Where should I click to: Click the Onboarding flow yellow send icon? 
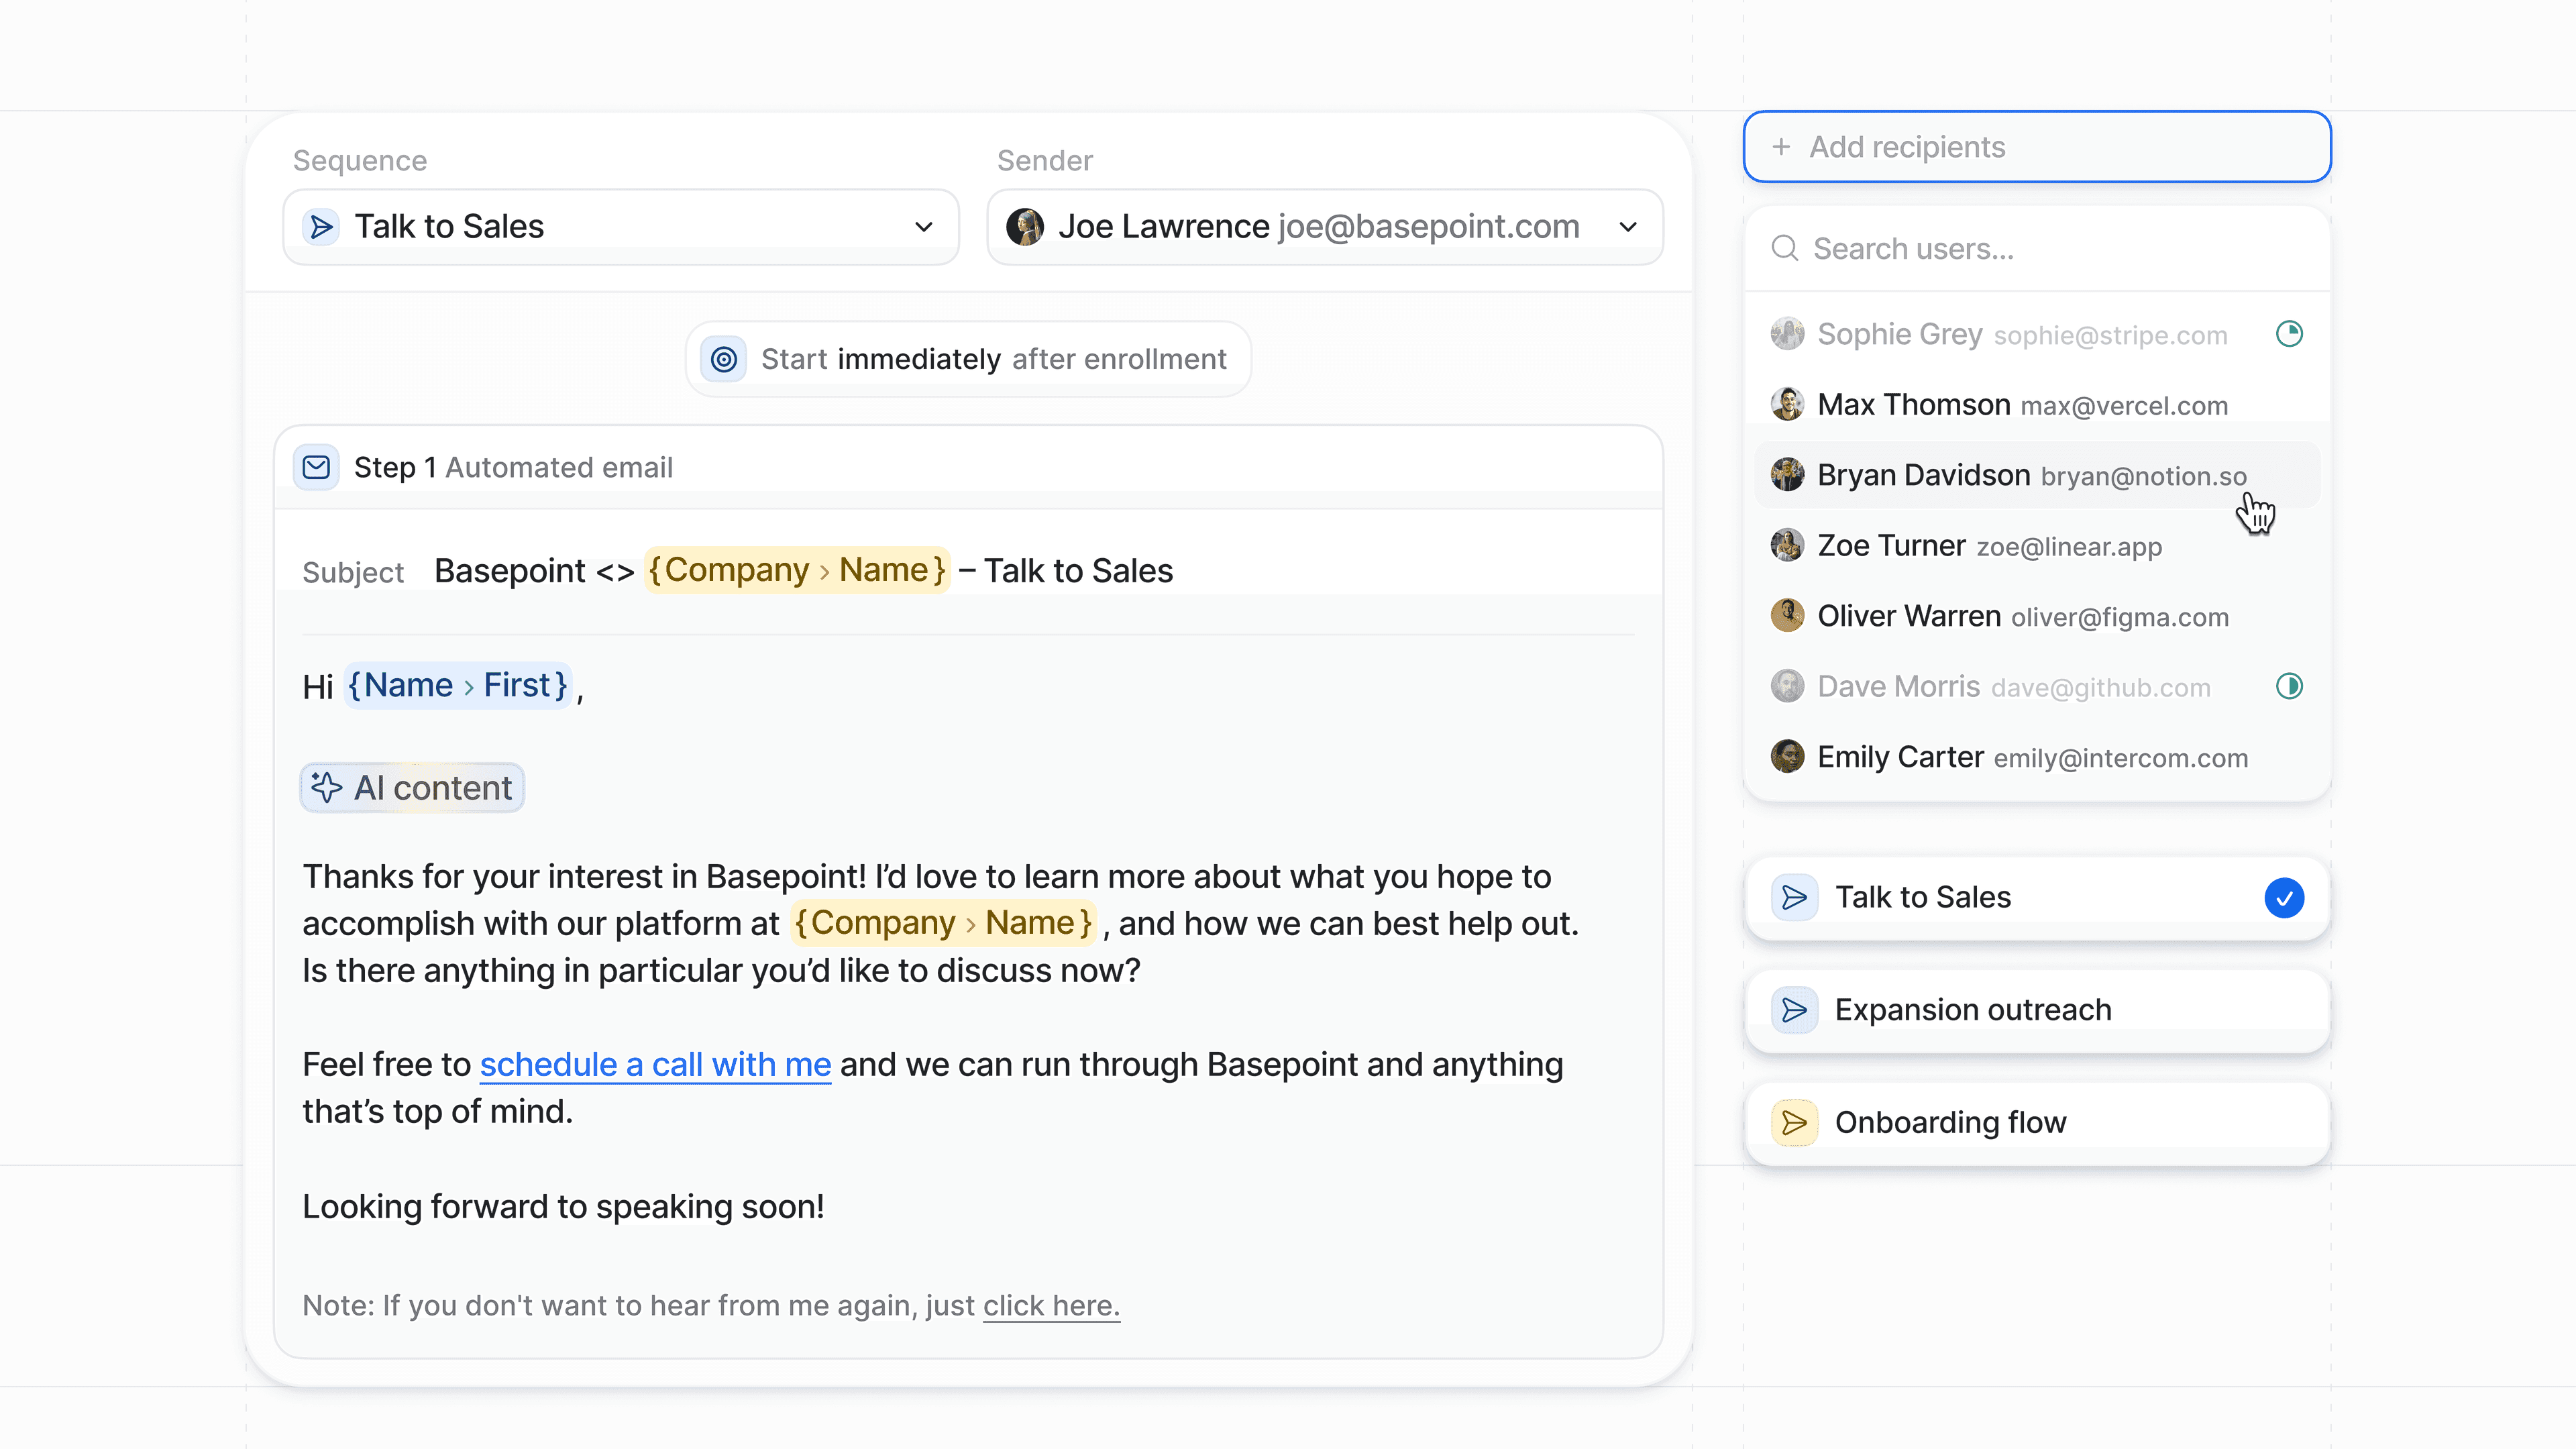tap(1794, 1122)
